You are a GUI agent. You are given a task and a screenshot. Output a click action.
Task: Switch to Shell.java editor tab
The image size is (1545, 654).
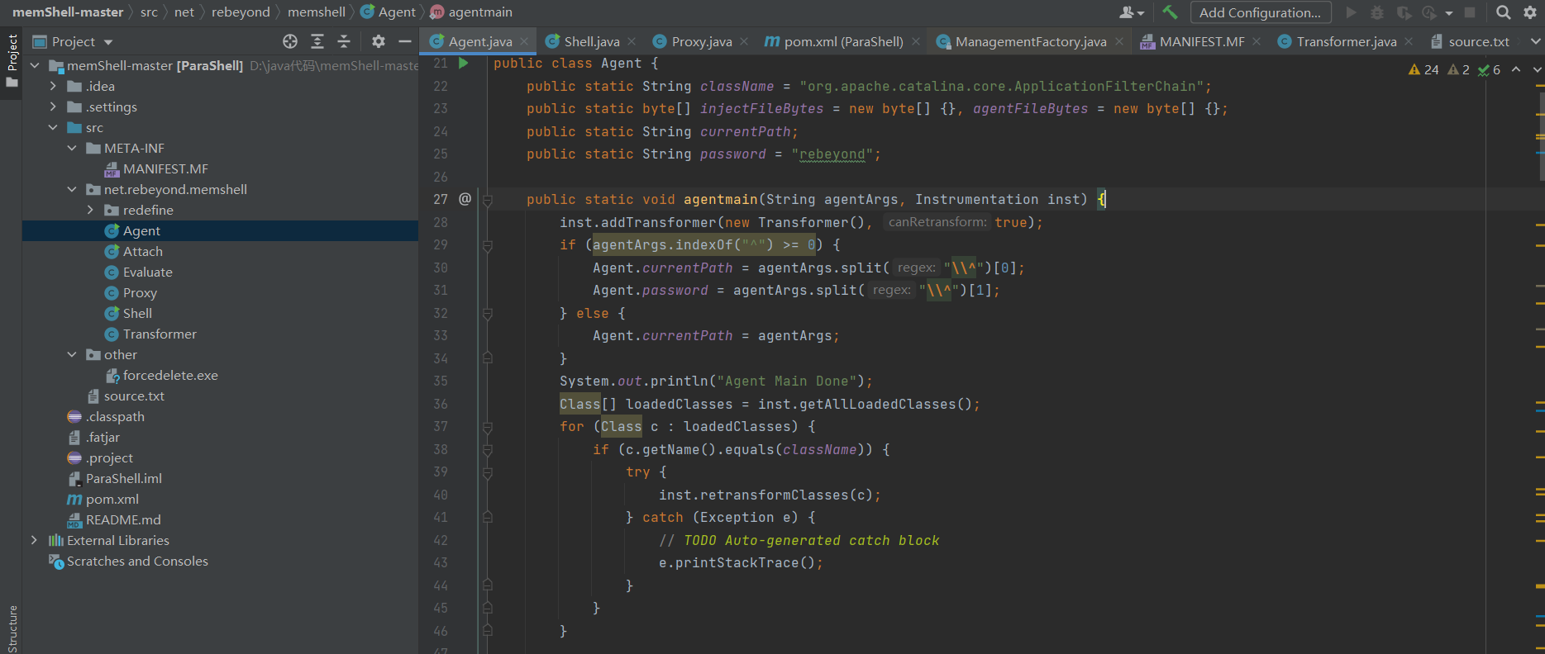coord(590,41)
